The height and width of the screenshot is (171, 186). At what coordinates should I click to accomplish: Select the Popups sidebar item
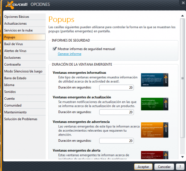coord(24,37)
